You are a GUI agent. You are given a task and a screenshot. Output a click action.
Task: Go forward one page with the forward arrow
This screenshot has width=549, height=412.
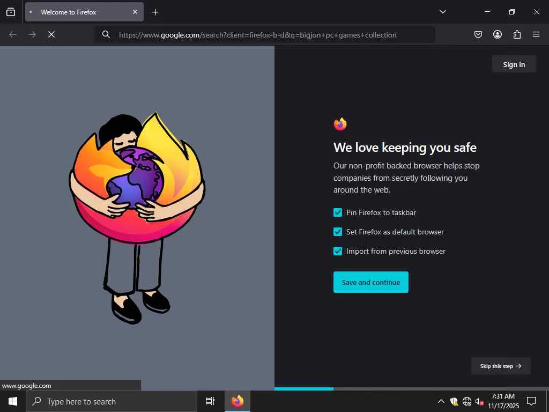point(32,34)
